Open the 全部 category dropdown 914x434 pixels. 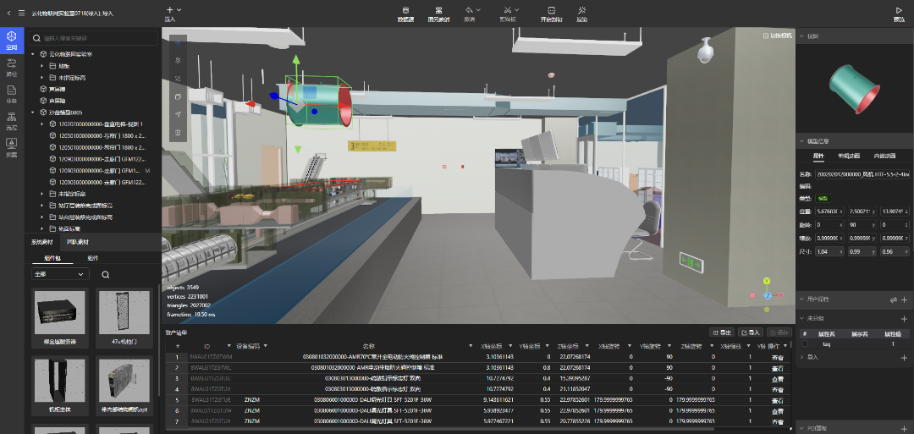pos(58,275)
